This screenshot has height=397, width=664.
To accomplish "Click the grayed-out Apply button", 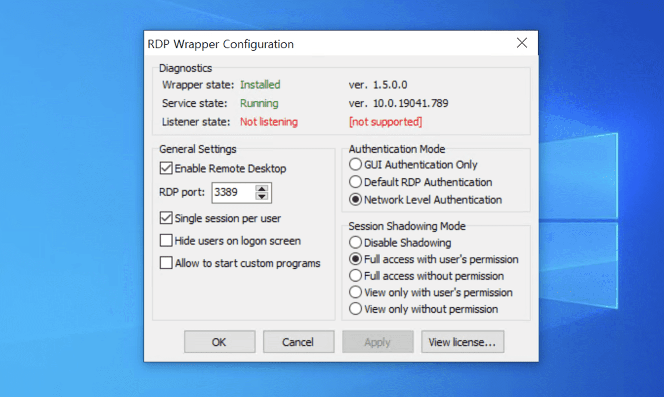I will [x=378, y=342].
